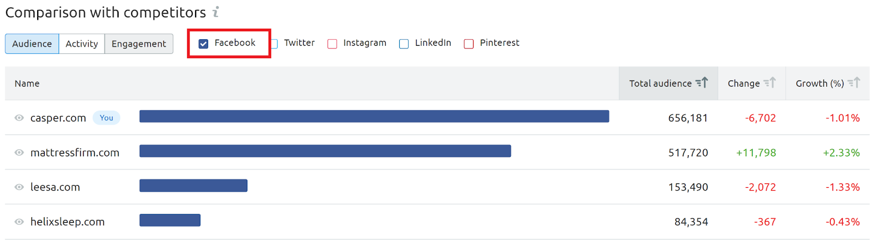This screenshot has height=244, width=874.
Task: Open the Engagement tab
Action: [139, 44]
